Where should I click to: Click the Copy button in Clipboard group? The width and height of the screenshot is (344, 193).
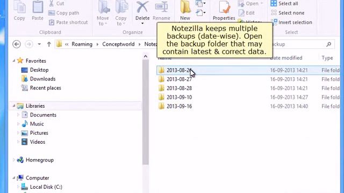click(x=19, y=11)
